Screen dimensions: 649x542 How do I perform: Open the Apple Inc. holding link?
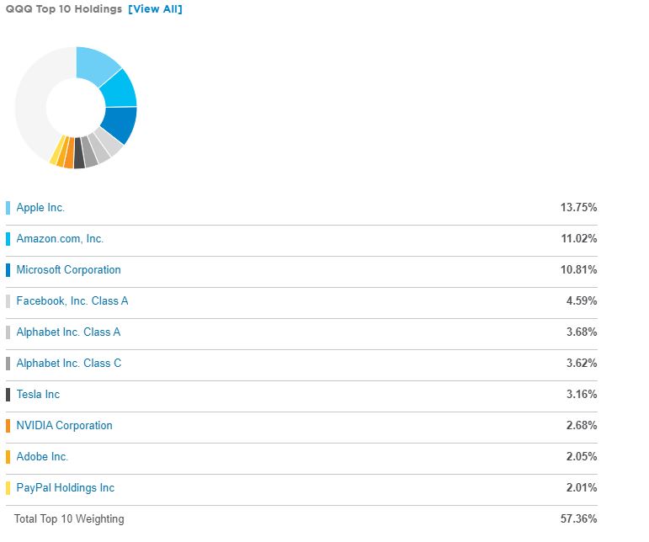40,207
